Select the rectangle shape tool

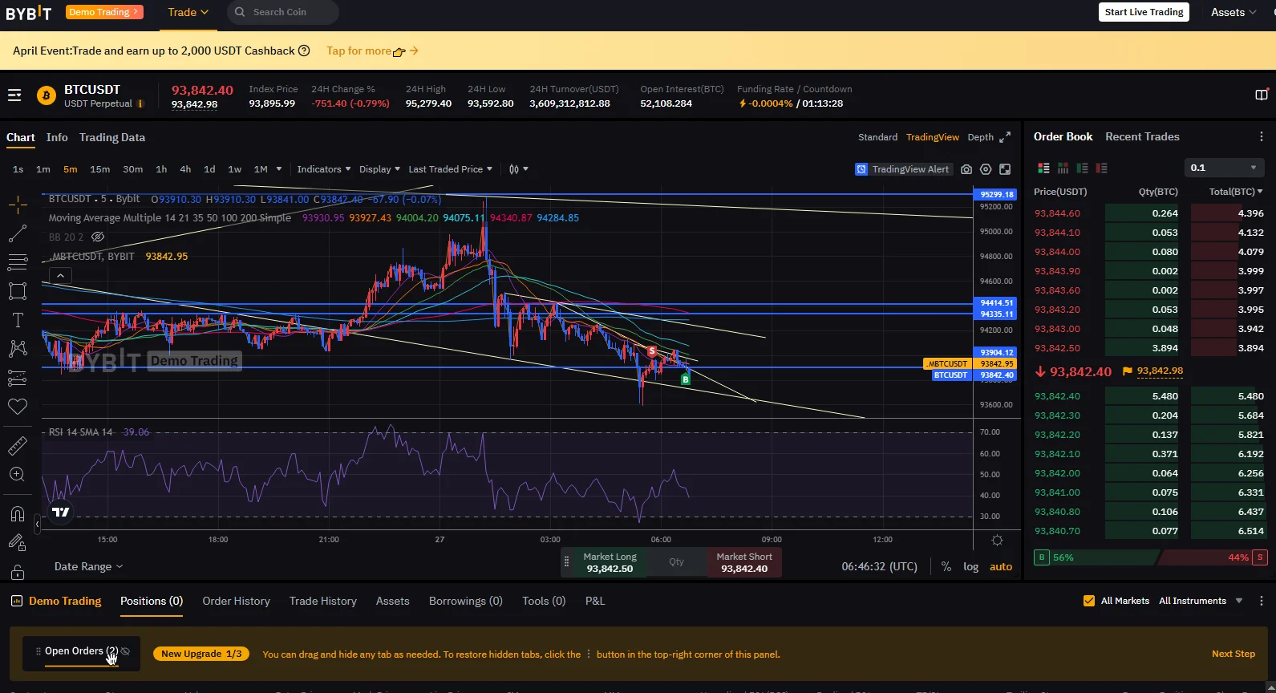pos(18,291)
